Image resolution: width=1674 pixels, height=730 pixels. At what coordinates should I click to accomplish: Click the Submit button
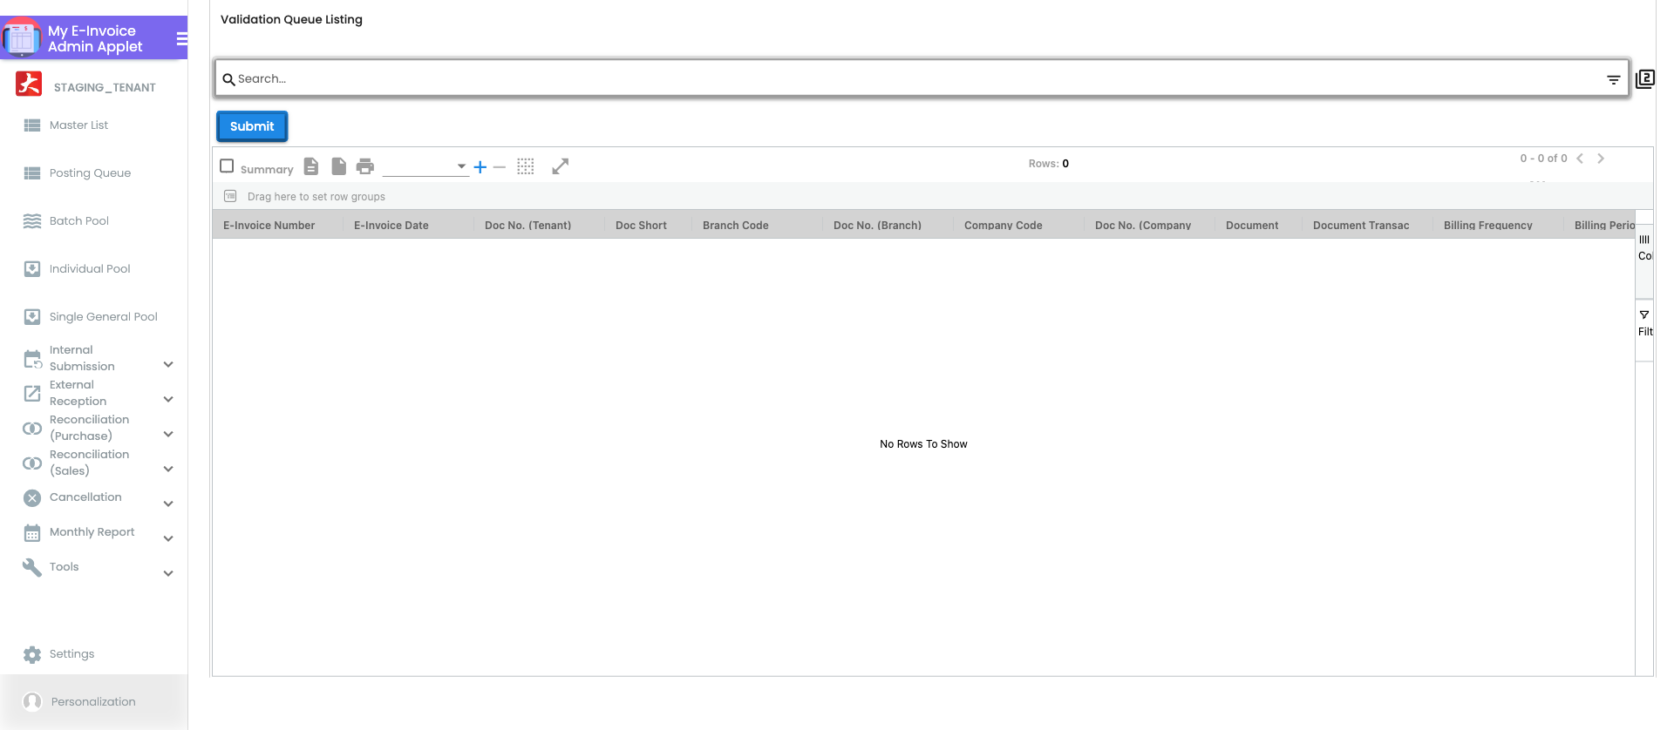coord(252,126)
